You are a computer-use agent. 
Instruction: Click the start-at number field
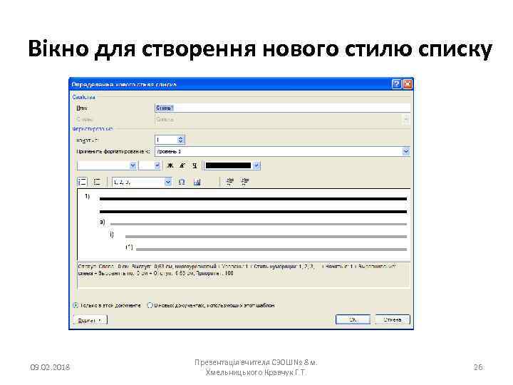pyautogui.click(x=166, y=140)
